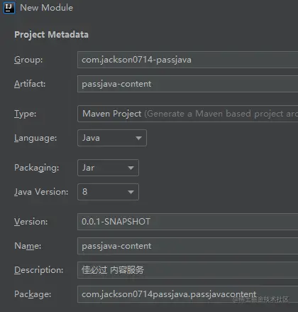298x312 pixels.
Task: Click the Group label
Action: (28, 60)
